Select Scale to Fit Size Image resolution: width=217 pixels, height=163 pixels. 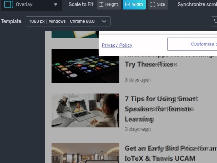point(158,4)
